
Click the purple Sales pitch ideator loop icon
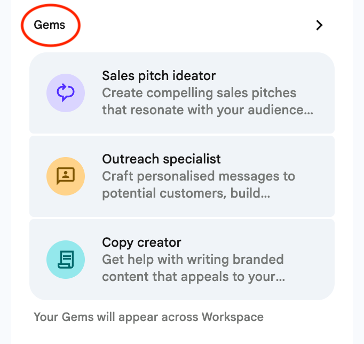tap(66, 93)
